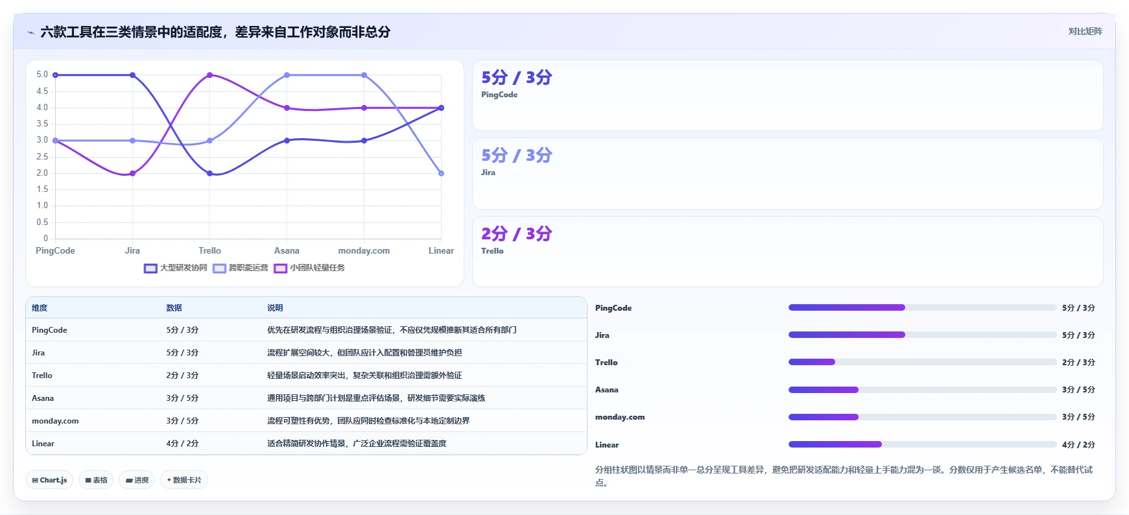1129x515 pixels.
Task: Select the PingCode 5分 / 3分 data card
Action: tap(787, 95)
